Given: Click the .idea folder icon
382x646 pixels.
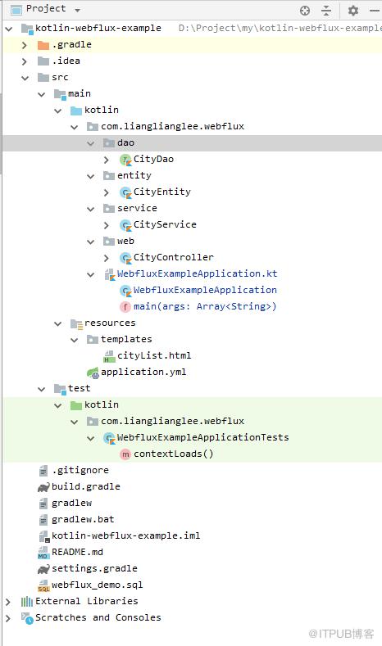Looking at the screenshot, I should pos(43,61).
